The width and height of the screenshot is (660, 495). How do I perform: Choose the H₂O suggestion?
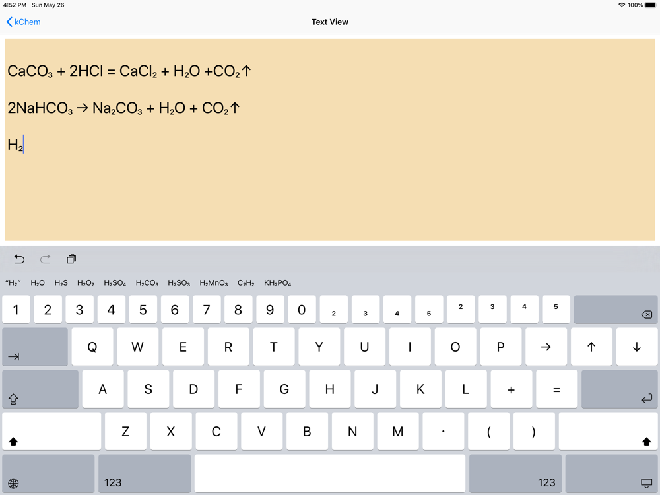[38, 283]
